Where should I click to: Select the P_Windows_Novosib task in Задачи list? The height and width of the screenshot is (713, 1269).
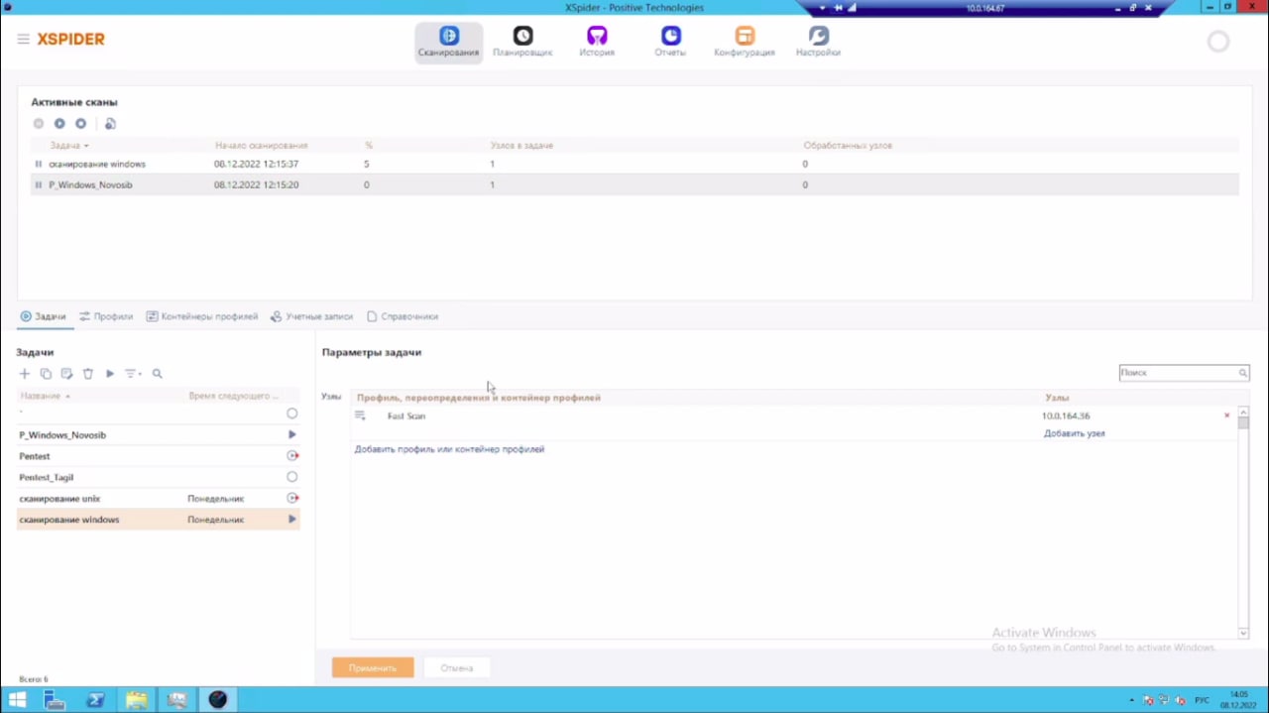(158, 435)
